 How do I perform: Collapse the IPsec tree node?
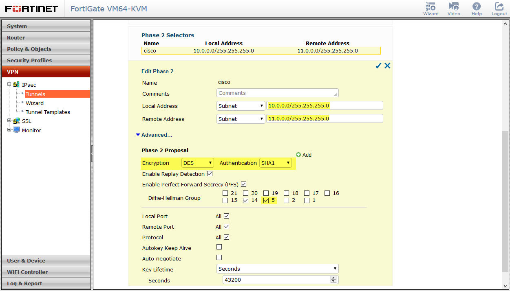[x=9, y=84]
